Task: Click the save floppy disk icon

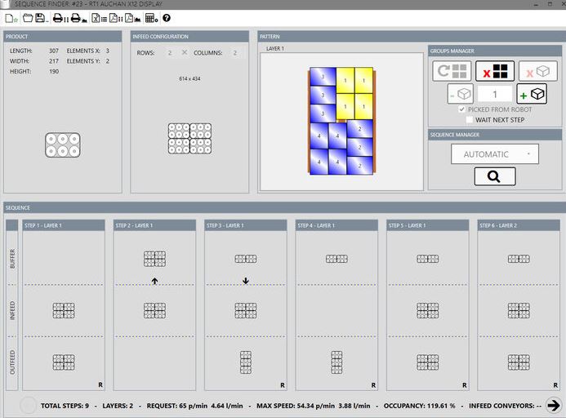Action: [x=39, y=18]
